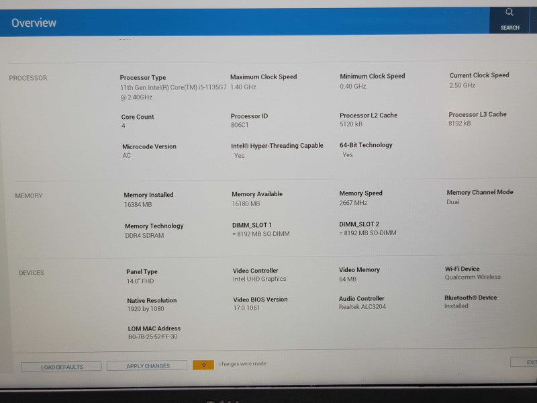Click the Maximum Clock Speed label

click(263, 77)
